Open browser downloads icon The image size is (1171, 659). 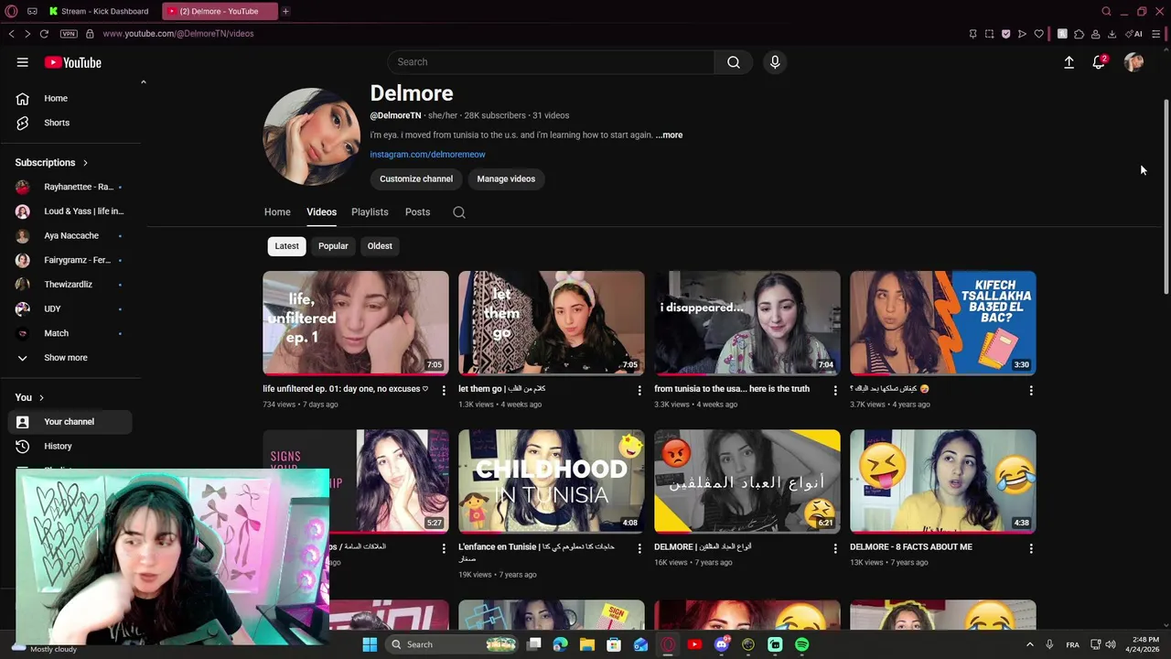coord(1112,34)
